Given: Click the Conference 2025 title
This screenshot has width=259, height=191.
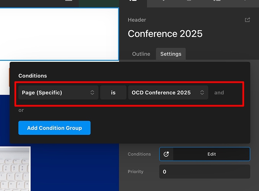Looking at the screenshot, I should coord(165,34).
